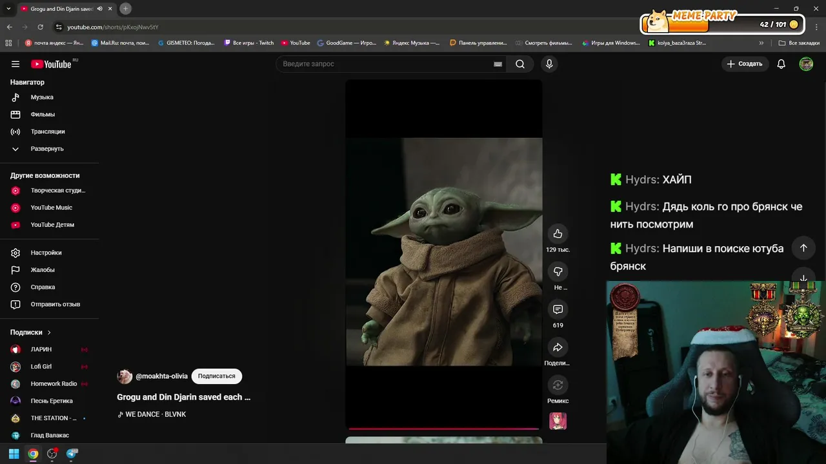Click the search magnifier button

[x=520, y=64]
